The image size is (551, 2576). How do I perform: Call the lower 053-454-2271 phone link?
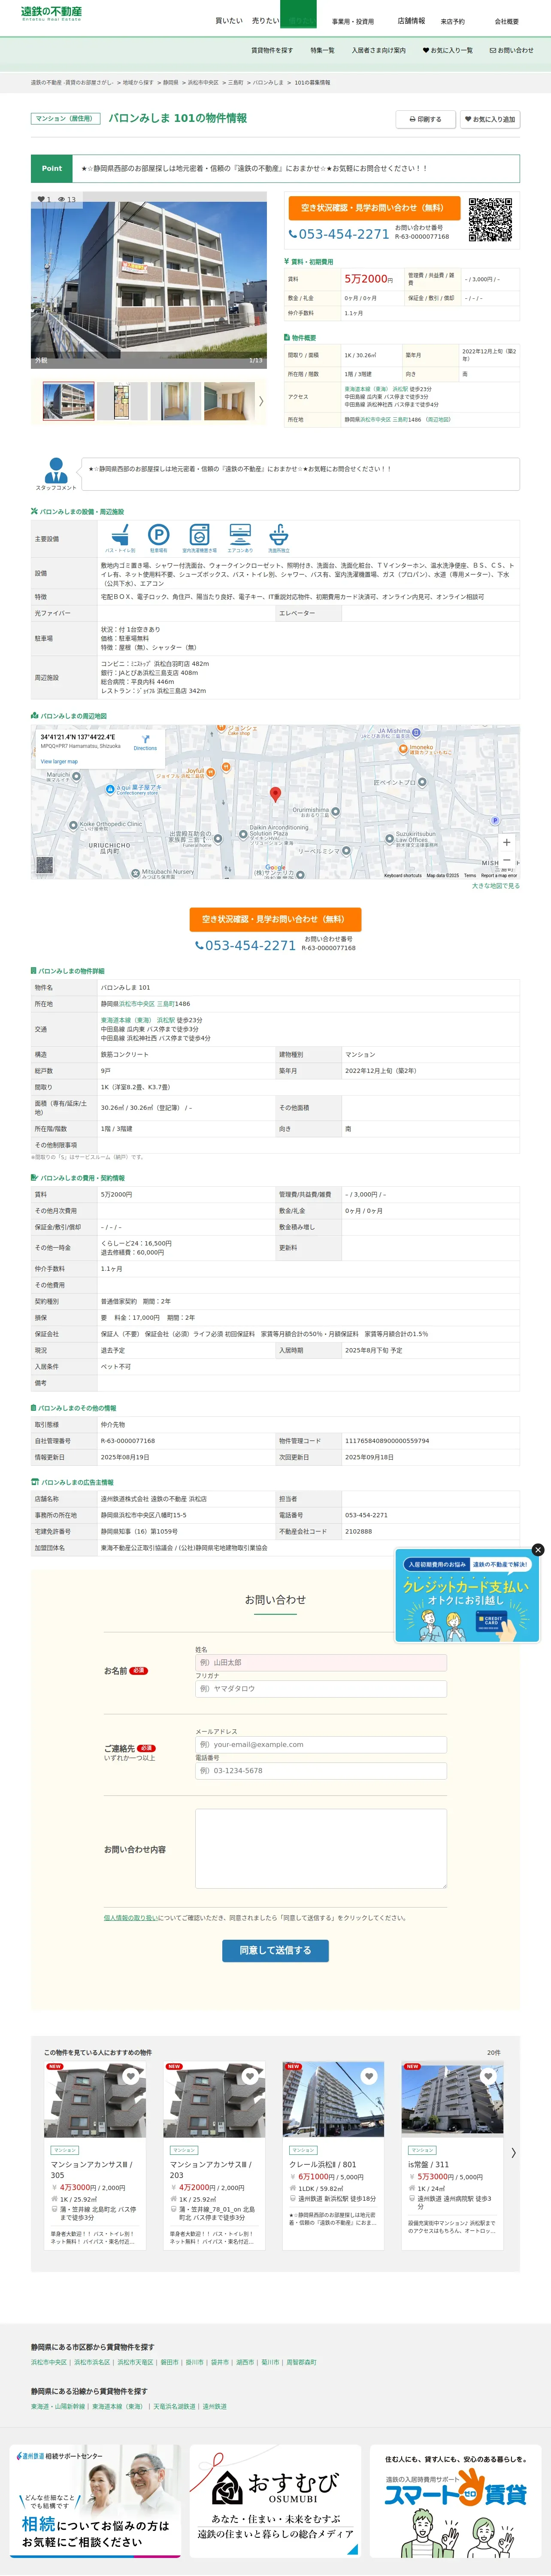[x=245, y=945]
